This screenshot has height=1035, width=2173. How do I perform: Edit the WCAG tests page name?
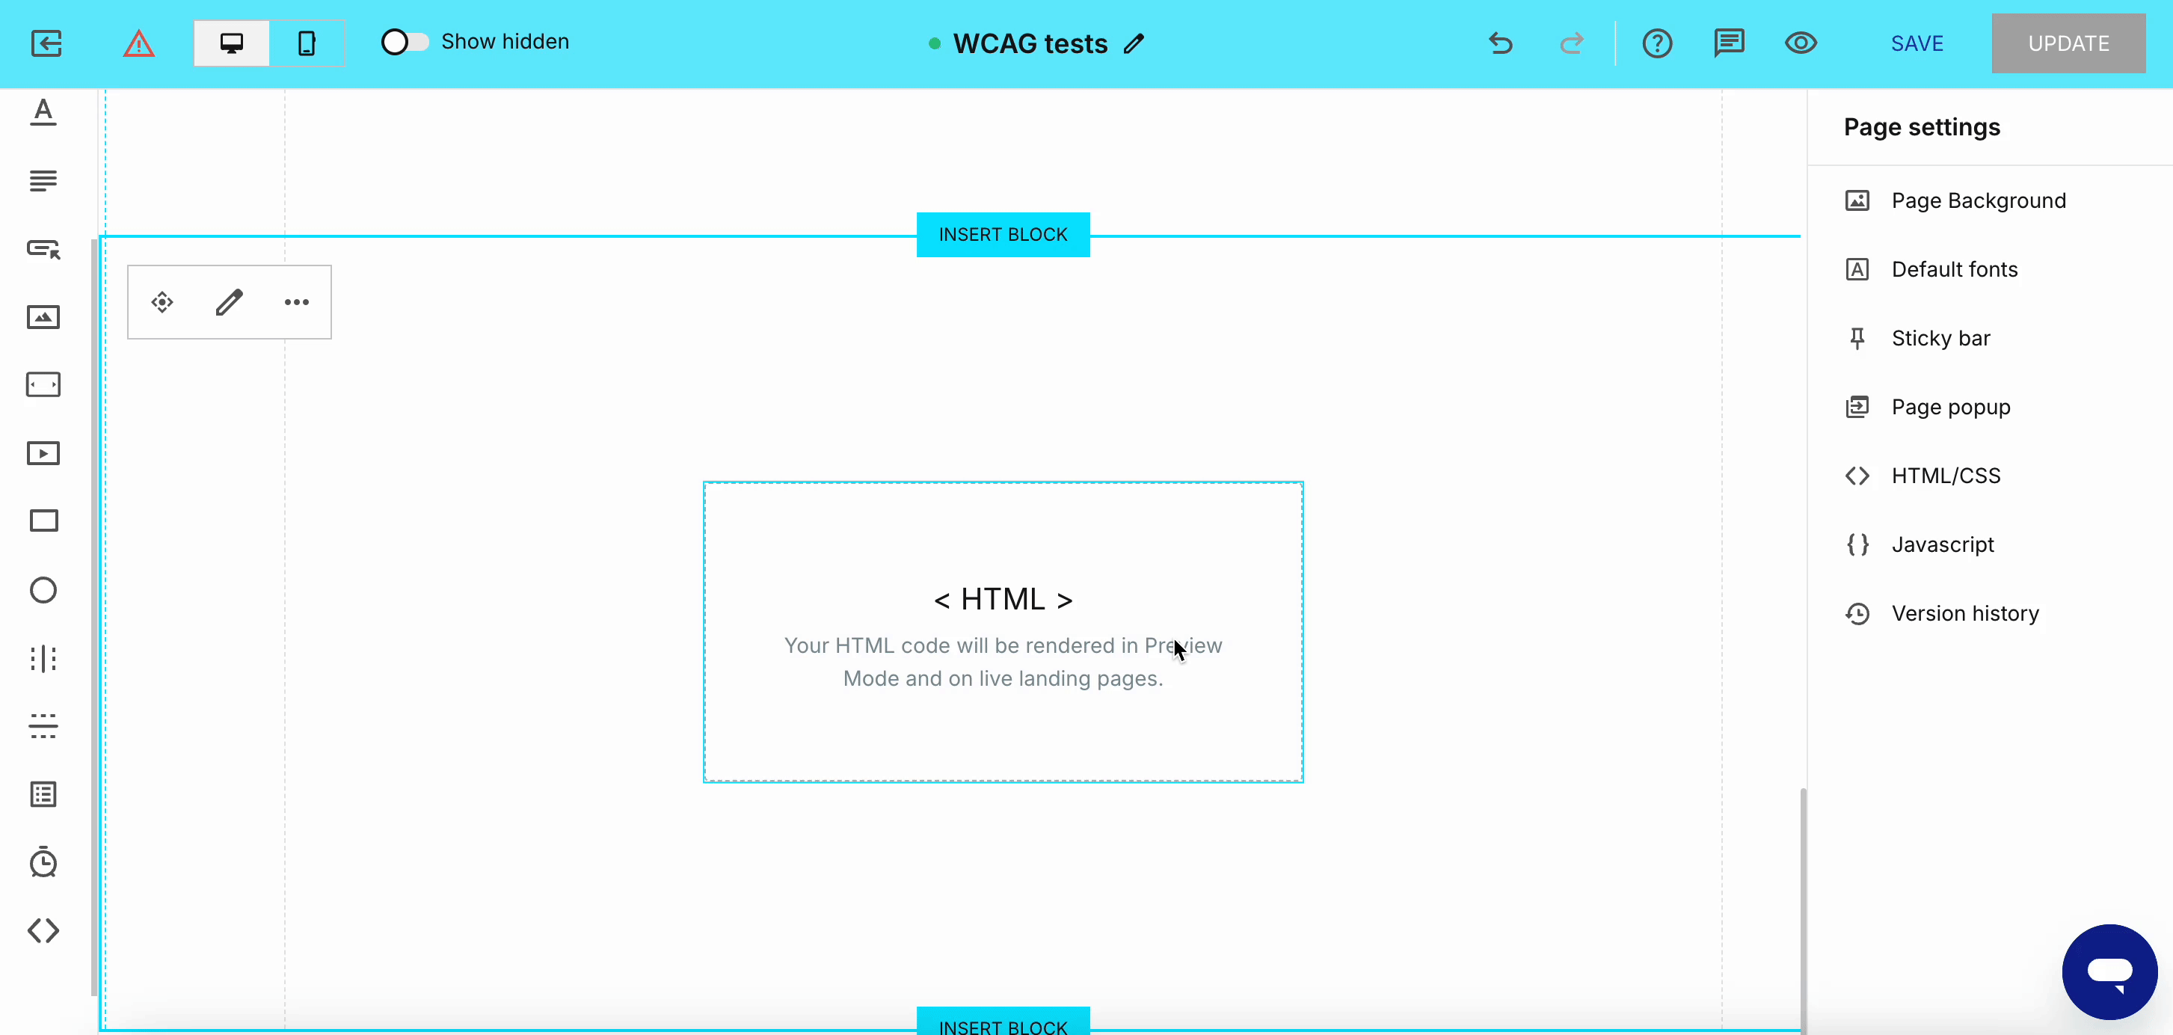(1134, 43)
